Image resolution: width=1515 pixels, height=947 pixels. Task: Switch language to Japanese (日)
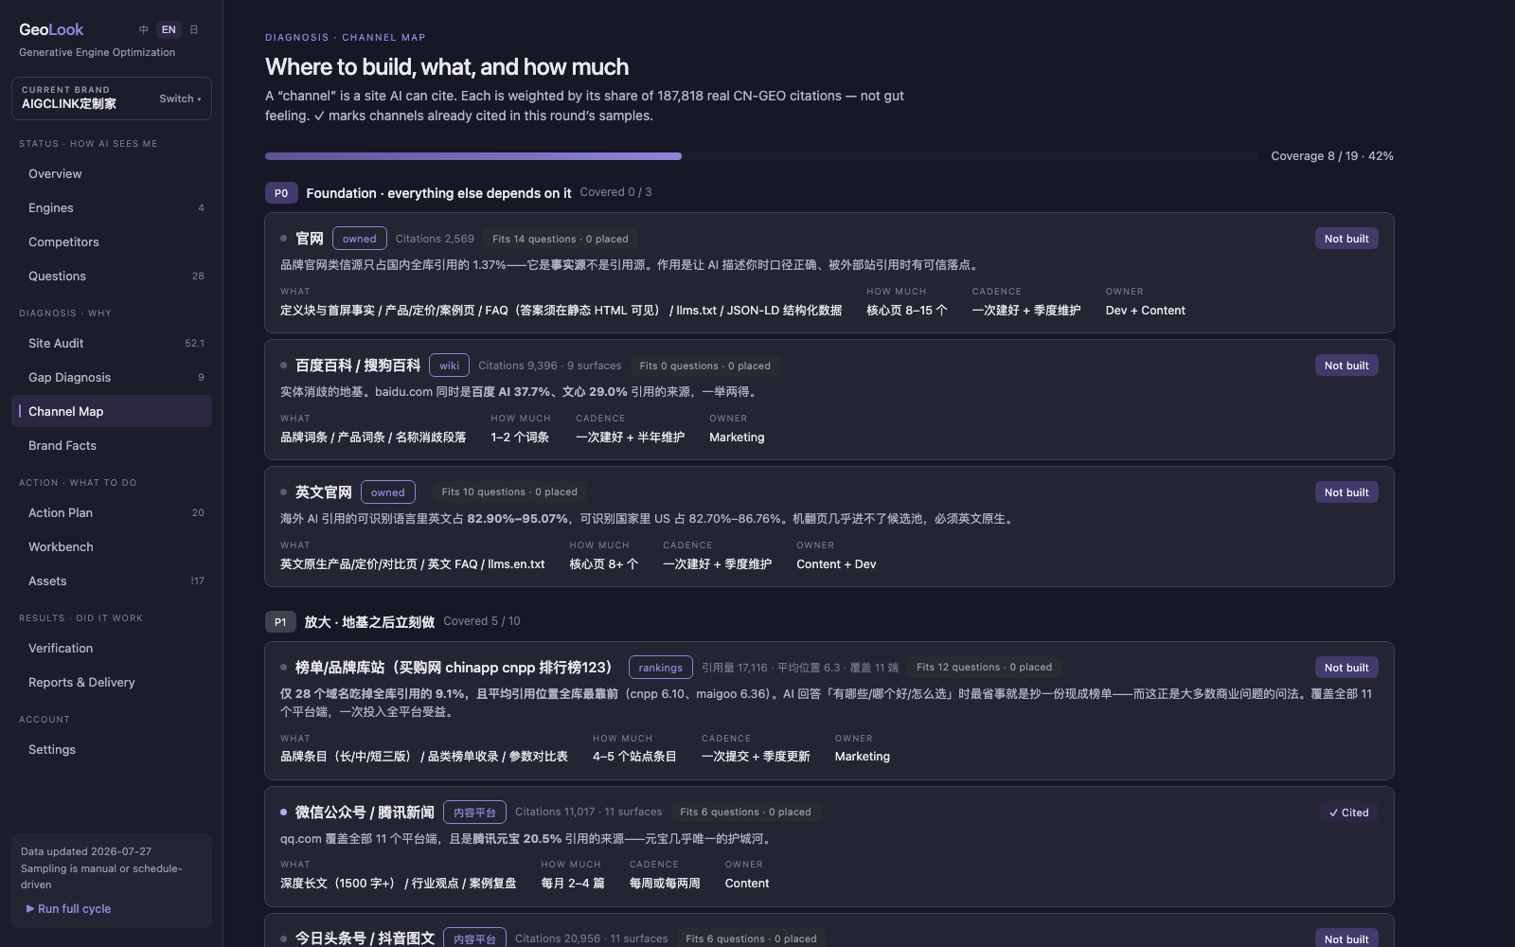194,29
